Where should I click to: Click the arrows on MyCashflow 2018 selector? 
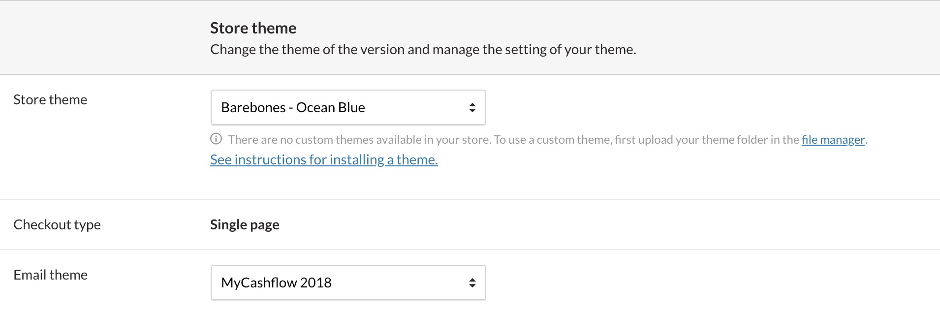[x=472, y=283]
